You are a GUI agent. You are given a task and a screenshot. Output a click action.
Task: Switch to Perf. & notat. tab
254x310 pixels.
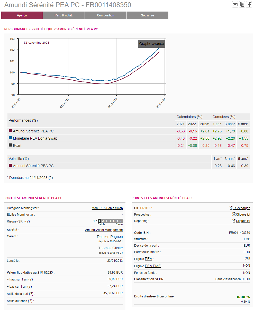pyautogui.click(x=63, y=15)
